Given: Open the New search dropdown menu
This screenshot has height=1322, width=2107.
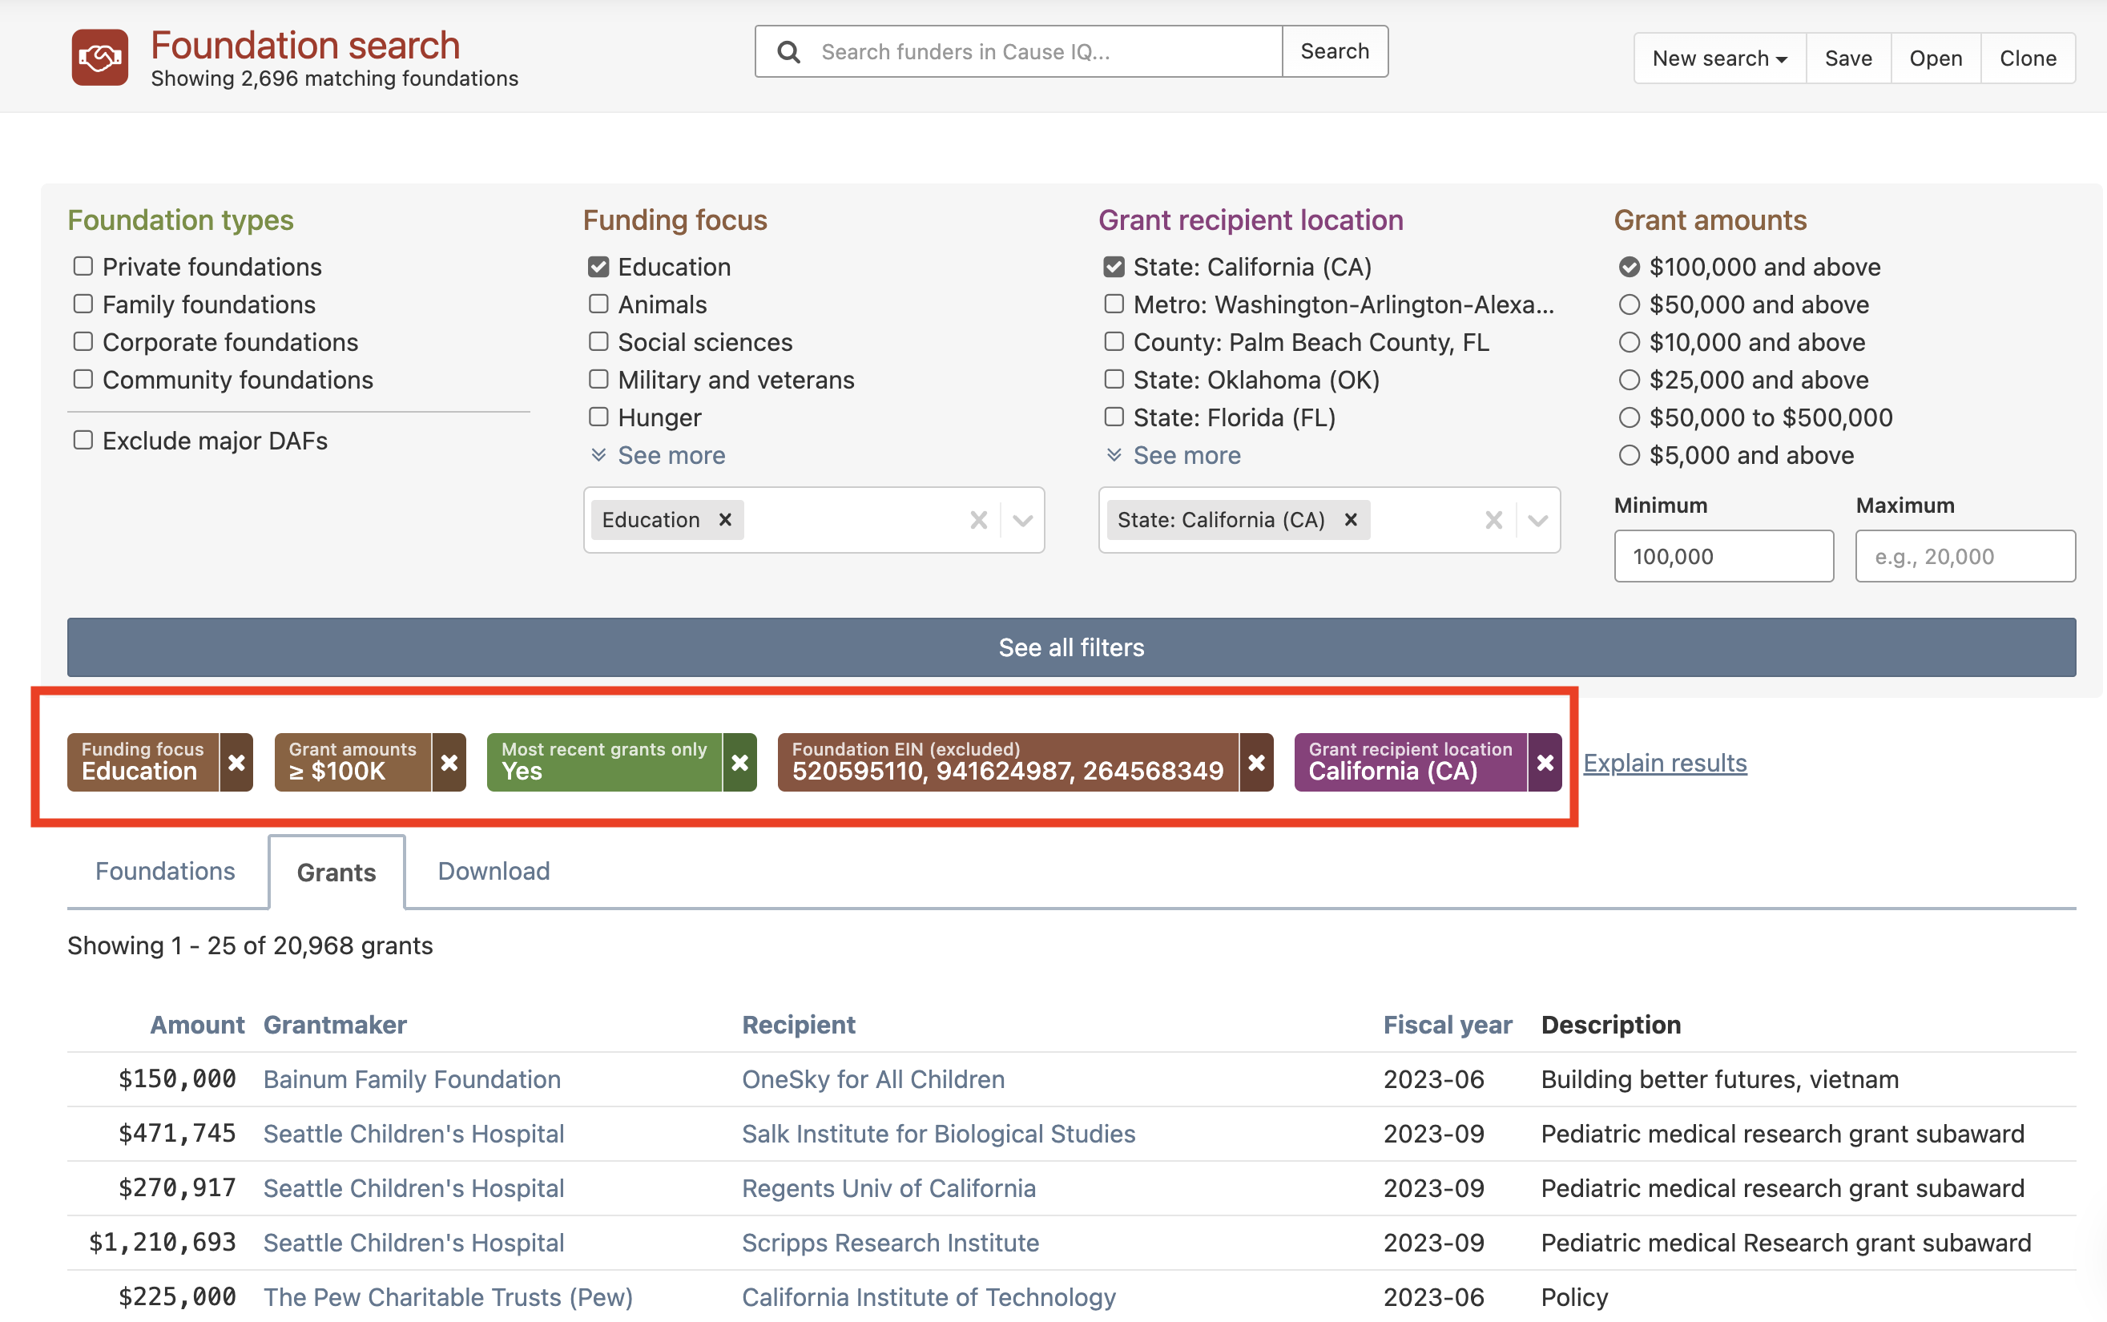Looking at the screenshot, I should 1718,58.
